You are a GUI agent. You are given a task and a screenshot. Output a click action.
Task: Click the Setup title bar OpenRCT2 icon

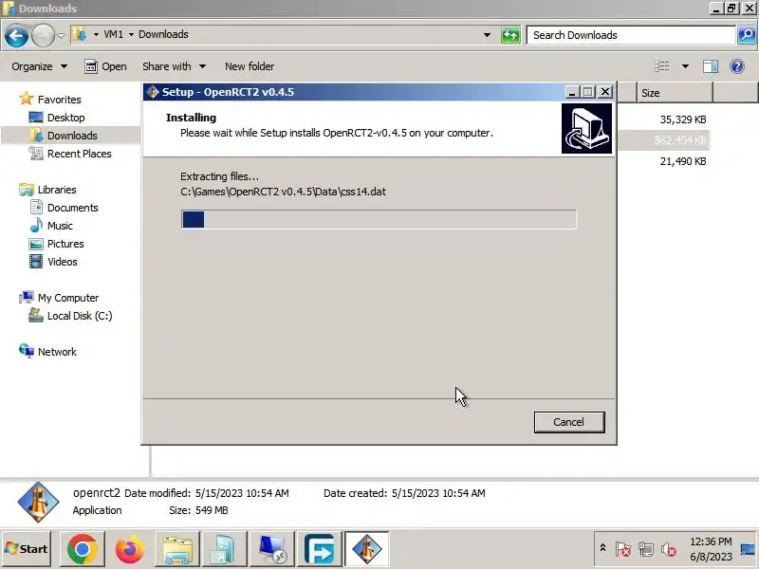tap(153, 92)
